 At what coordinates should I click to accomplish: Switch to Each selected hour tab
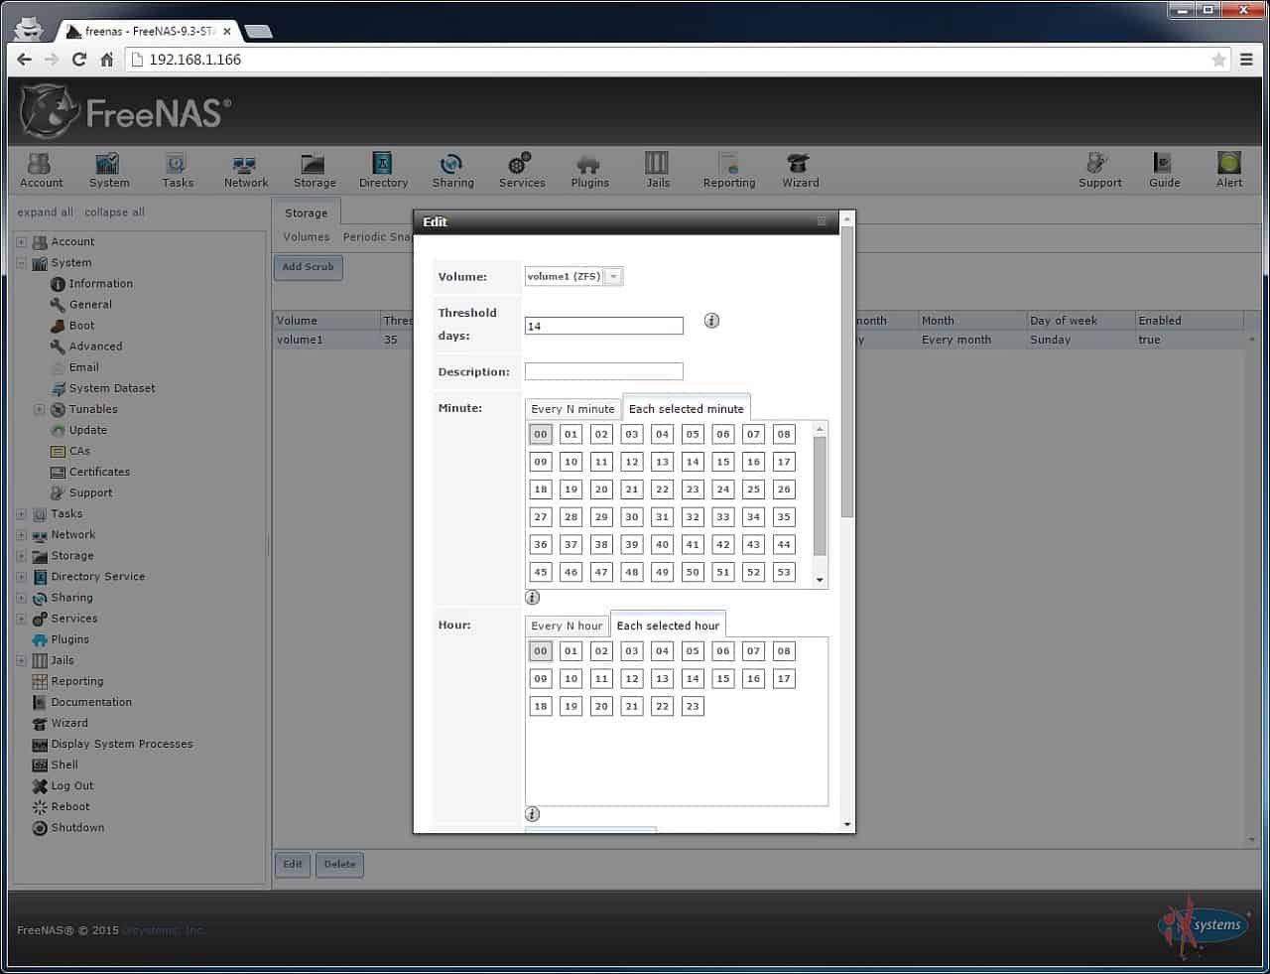tap(668, 625)
